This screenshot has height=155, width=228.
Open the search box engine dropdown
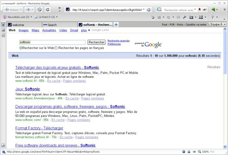click(x=195, y=9)
